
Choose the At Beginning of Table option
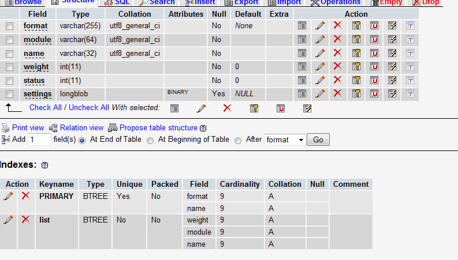(x=150, y=140)
